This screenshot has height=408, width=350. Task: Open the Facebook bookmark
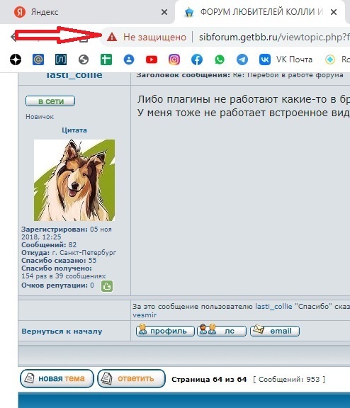[x=197, y=59]
